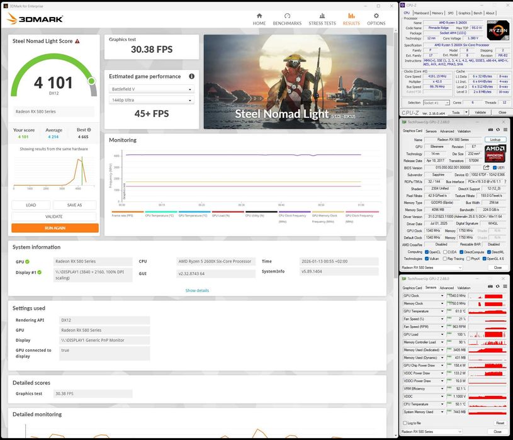Image resolution: width=513 pixels, height=440 pixels.
Task: Open Validation tab in GPU-Z Sensors window
Action: pyautogui.click(x=464, y=288)
